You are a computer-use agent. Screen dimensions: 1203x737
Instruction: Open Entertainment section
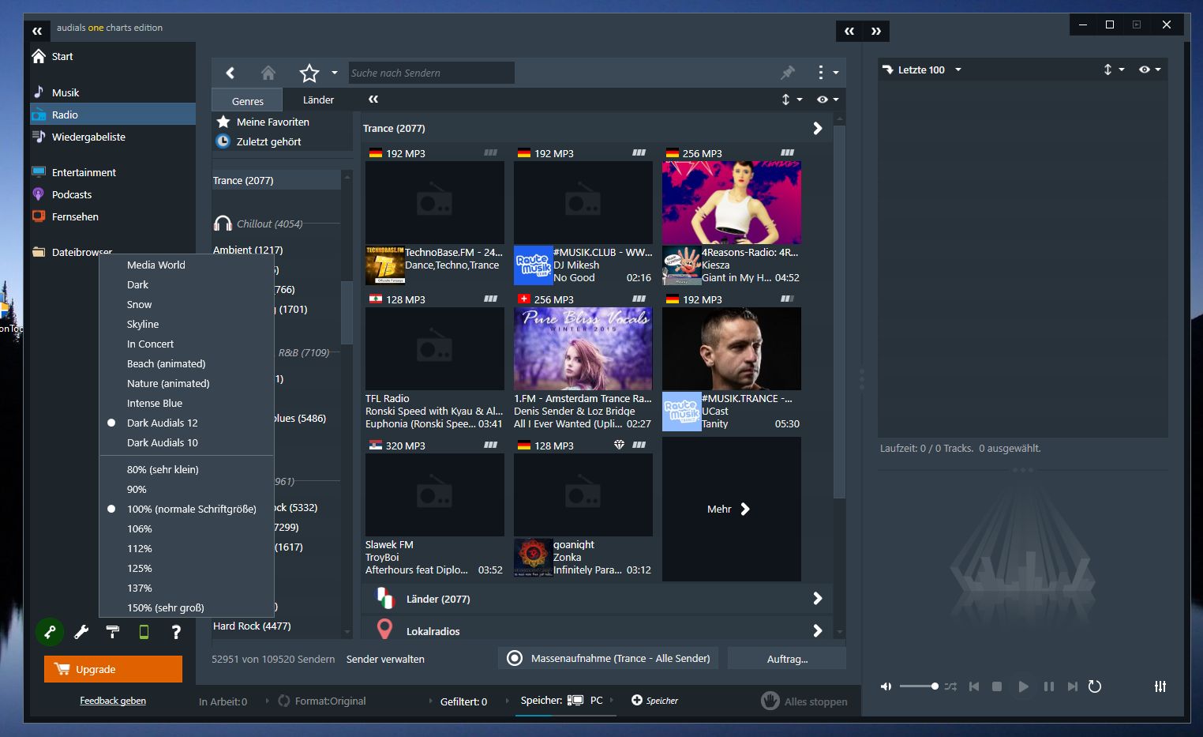[74, 172]
